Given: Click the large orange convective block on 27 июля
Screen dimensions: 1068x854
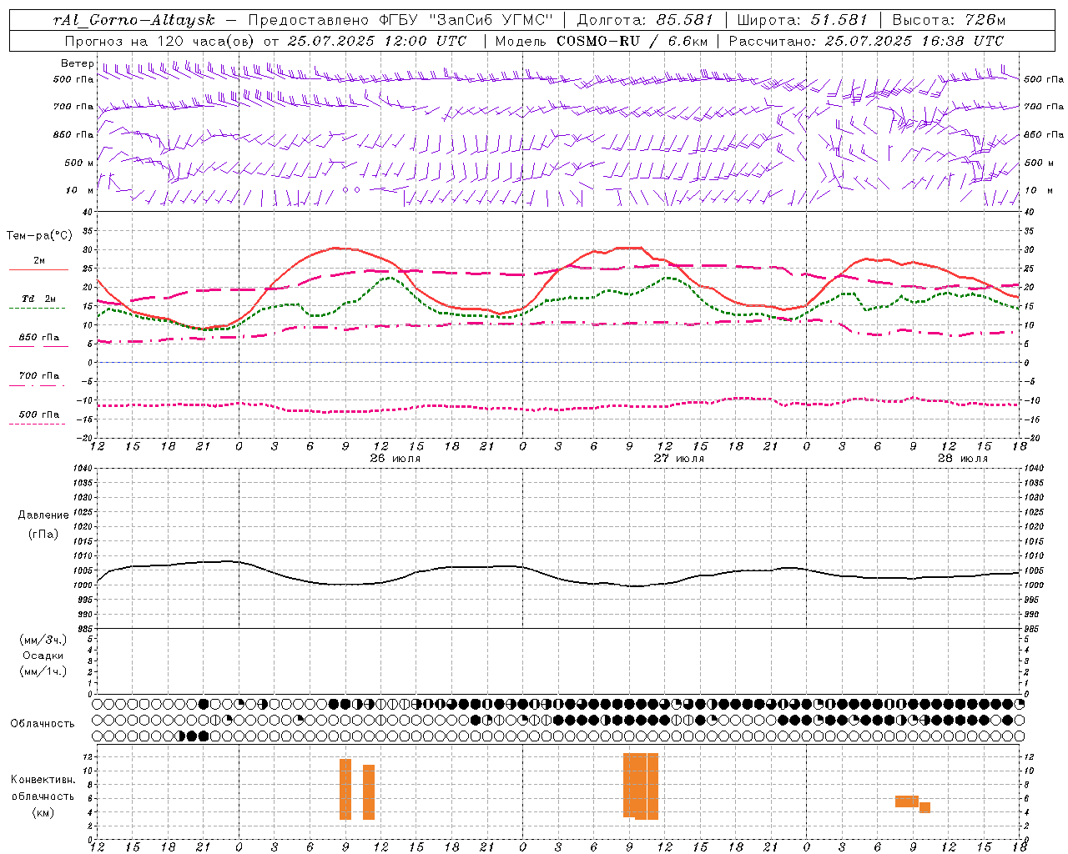Looking at the screenshot, I should point(641,786).
